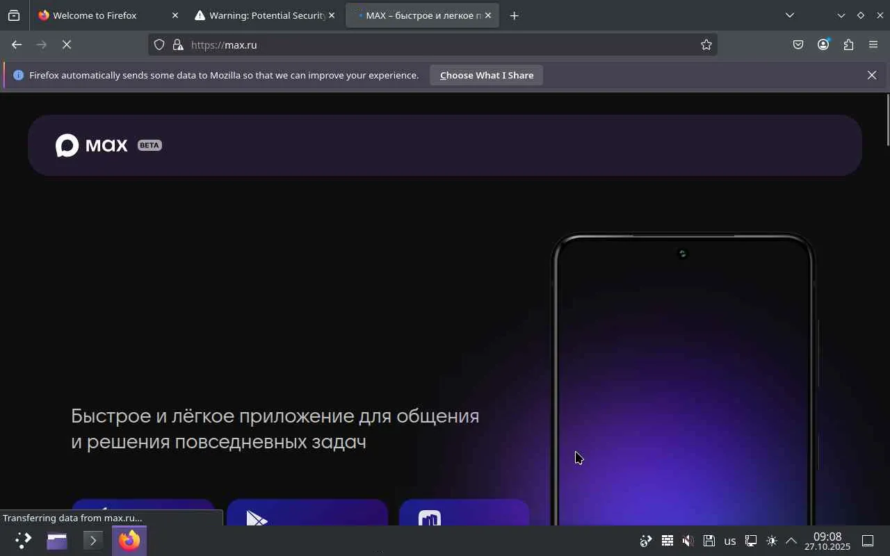Open the file manager from the taskbar
This screenshot has width=890, height=556.
pos(57,541)
